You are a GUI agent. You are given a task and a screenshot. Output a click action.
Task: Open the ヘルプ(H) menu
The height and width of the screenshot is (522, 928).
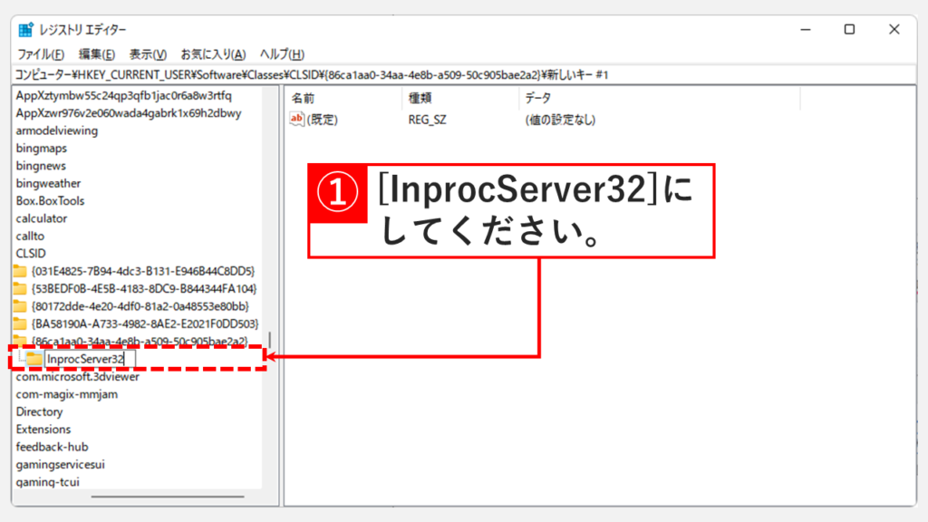[282, 54]
